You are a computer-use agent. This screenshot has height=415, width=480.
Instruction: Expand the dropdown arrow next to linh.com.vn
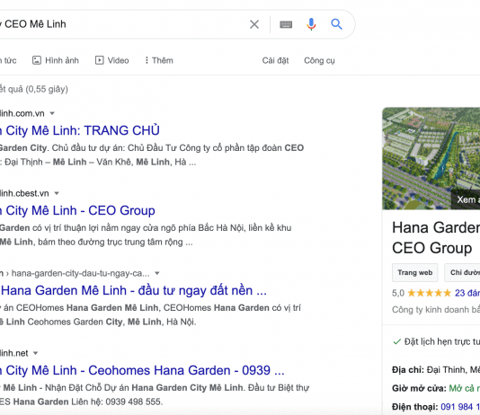pos(52,113)
